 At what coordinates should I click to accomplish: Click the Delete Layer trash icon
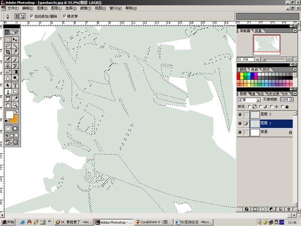[288, 209]
